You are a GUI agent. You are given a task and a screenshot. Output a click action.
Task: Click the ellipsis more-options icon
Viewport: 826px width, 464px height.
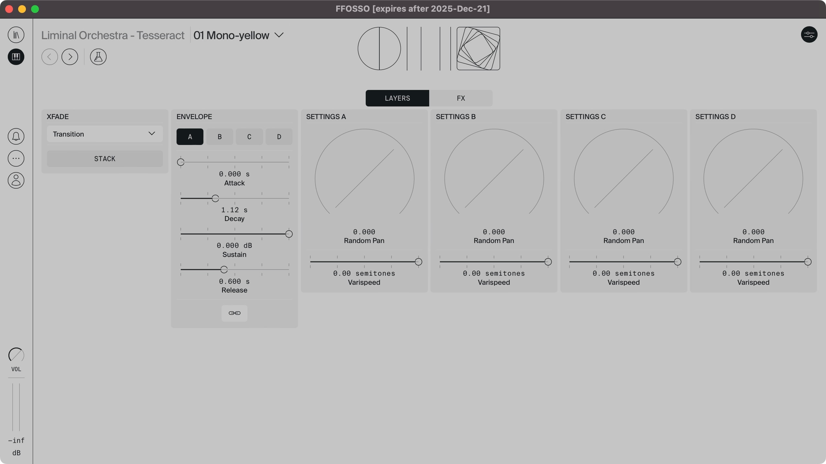click(x=16, y=159)
